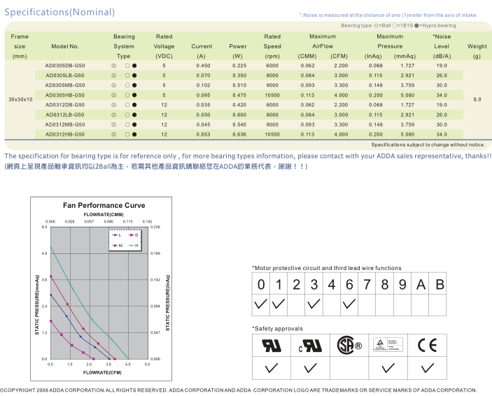Click the FLOWRATE(CFM) axis label
Viewport: 492px width, 396px height.
point(102,372)
